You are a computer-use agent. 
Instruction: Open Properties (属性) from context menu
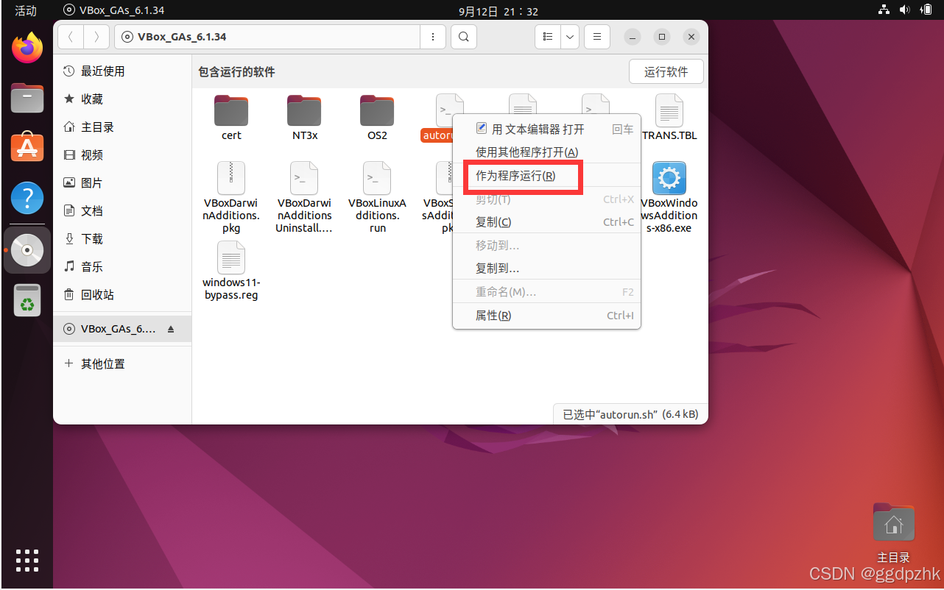tap(546, 316)
